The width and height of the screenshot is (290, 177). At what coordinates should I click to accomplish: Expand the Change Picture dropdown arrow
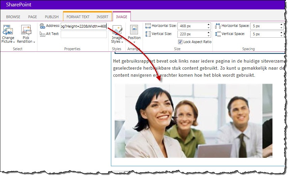(x=14, y=42)
